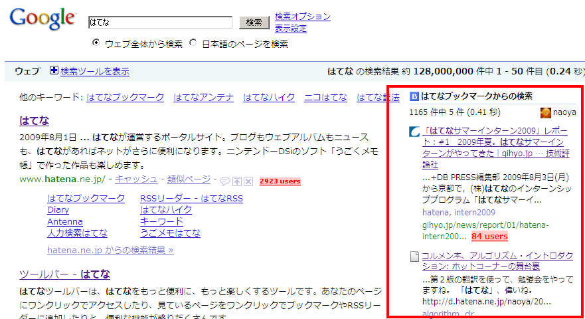Open 類似ページ link for hatena.ne.jp

tap(189, 179)
